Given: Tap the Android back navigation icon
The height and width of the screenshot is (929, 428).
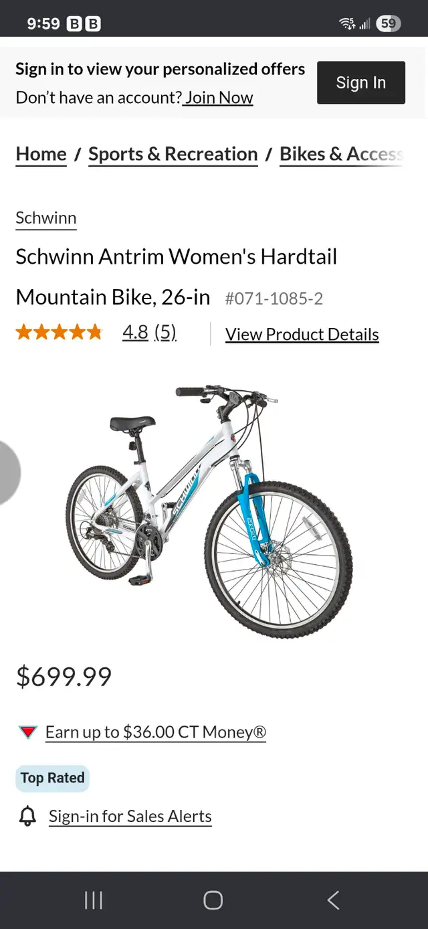Looking at the screenshot, I should point(333,900).
